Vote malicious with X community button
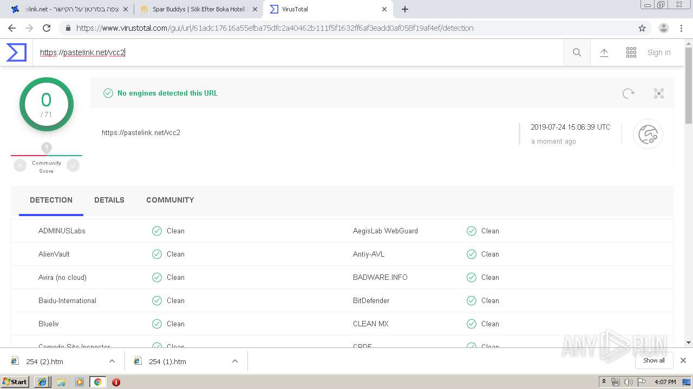693x389 pixels. coord(20,165)
